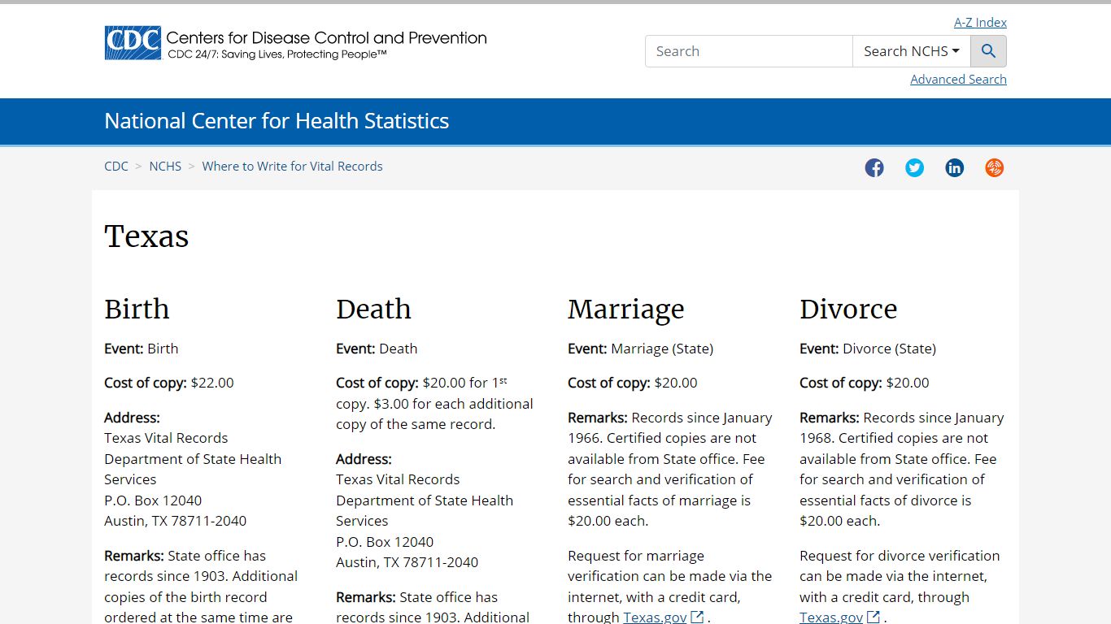The width and height of the screenshot is (1111, 624).
Task: Click the Death section heading
Action: (373, 309)
